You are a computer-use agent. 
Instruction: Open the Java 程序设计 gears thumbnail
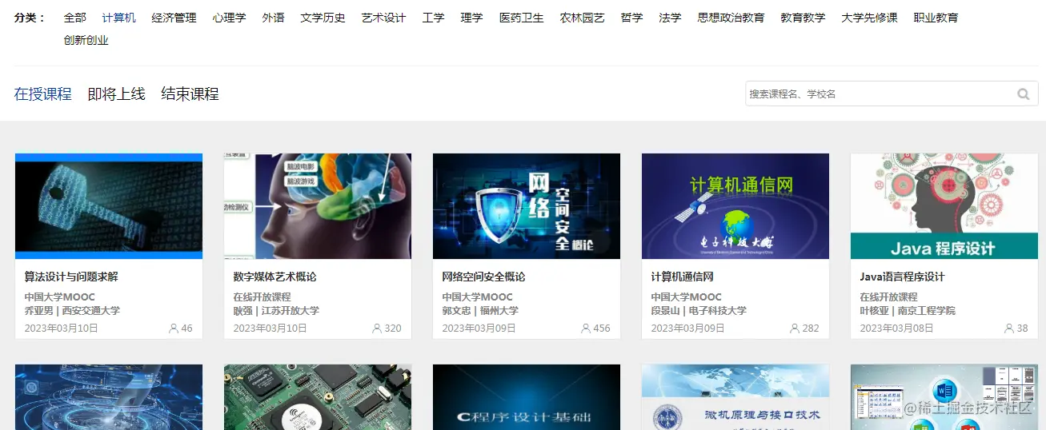click(x=944, y=206)
